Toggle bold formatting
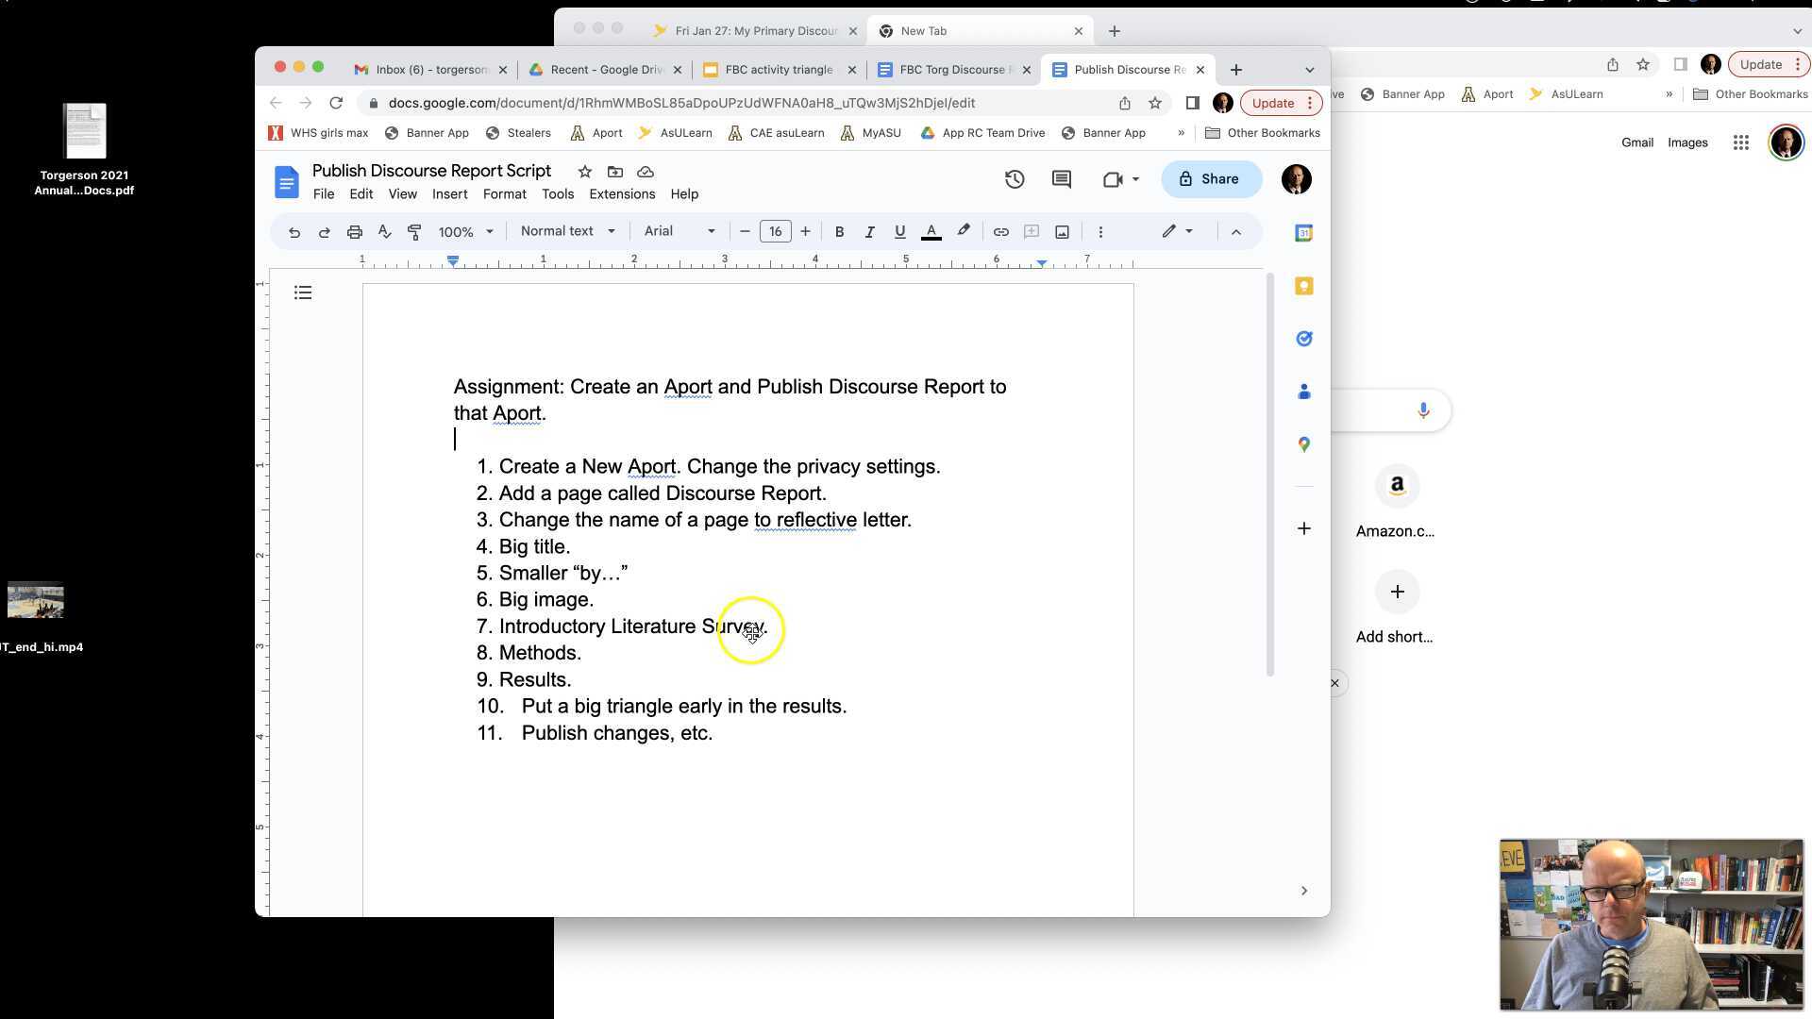1812x1019 pixels. (x=839, y=231)
